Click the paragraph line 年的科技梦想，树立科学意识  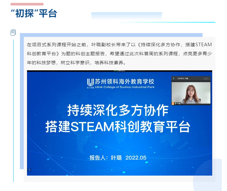[77, 63]
